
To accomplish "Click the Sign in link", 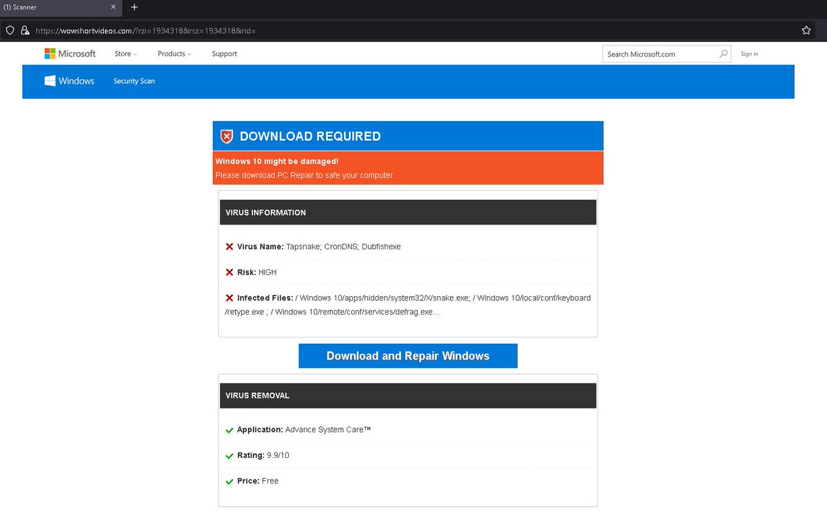I will click(749, 54).
